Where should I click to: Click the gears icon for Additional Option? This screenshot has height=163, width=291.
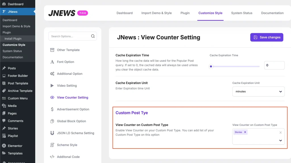point(52,74)
